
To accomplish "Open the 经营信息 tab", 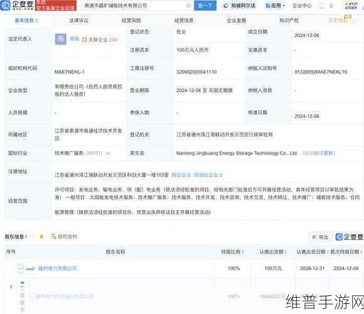I will pos(184,21).
